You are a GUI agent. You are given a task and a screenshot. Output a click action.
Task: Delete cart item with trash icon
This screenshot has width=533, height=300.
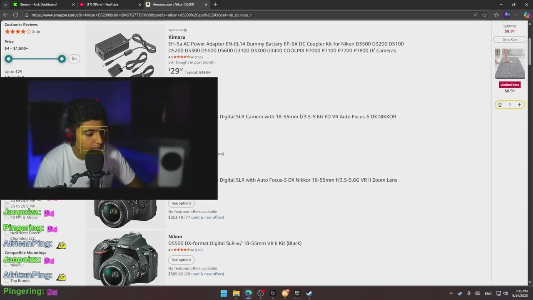point(500,105)
